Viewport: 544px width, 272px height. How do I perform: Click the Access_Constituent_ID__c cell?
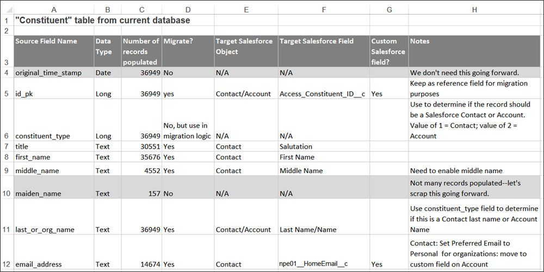324,88
